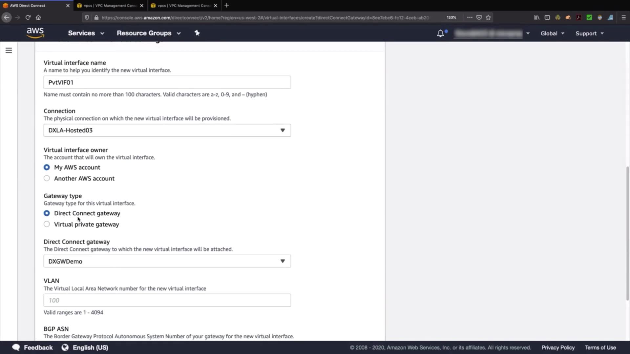
Task: Expand the Direct Connect gateway DXGWDemo dropdown
Action: click(167, 261)
